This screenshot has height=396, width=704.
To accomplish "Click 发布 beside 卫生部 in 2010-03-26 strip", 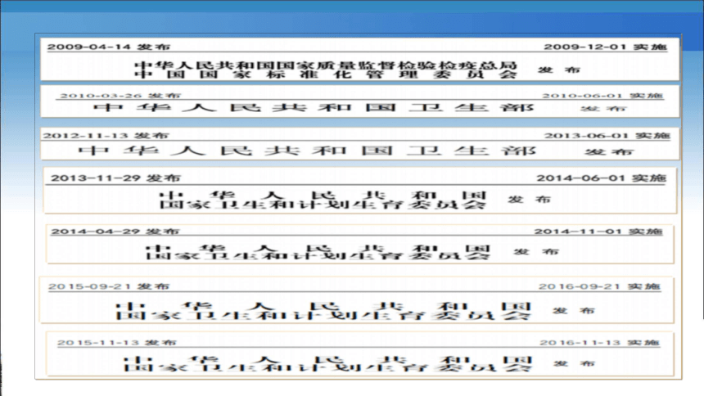I will [x=603, y=108].
